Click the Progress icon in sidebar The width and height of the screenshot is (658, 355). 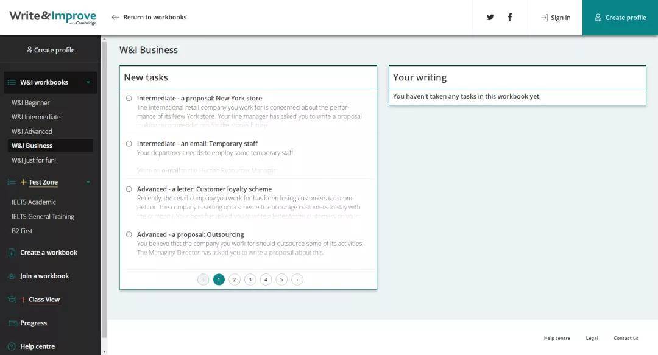click(12, 323)
